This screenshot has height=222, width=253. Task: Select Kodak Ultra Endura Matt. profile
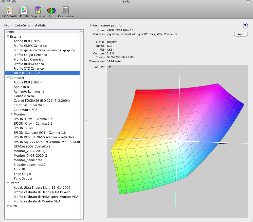(42, 188)
